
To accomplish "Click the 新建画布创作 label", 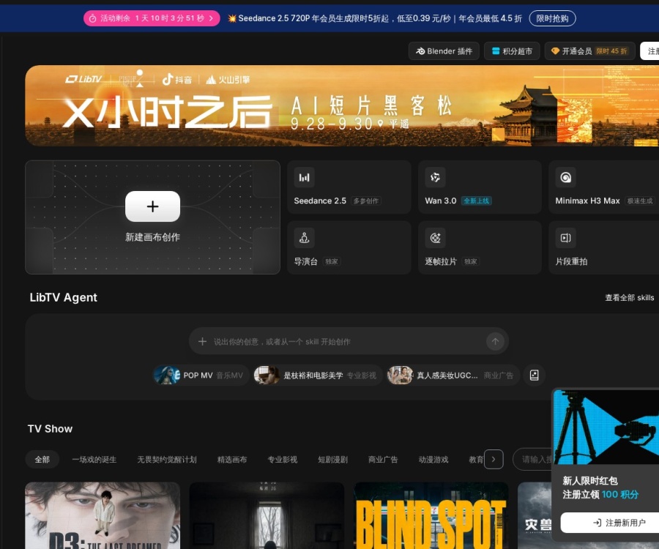I will pos(152,237).
